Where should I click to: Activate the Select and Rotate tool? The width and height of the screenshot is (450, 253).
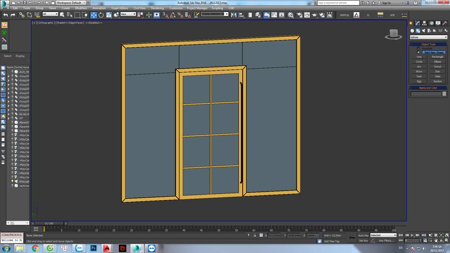[x=101, y=15]
